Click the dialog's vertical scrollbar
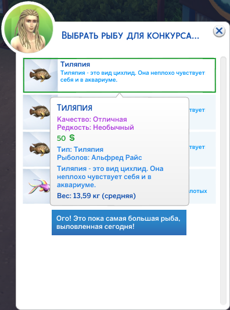 [x=223, y=181]
